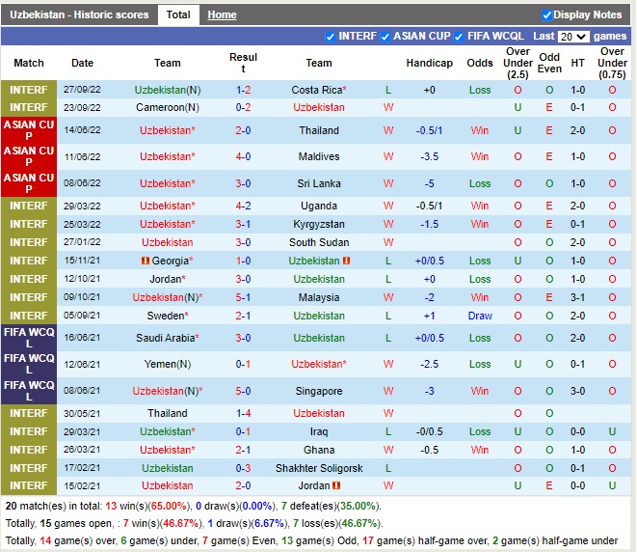Open the Shakhter Soligorsk team link

[x=318, y=468]
